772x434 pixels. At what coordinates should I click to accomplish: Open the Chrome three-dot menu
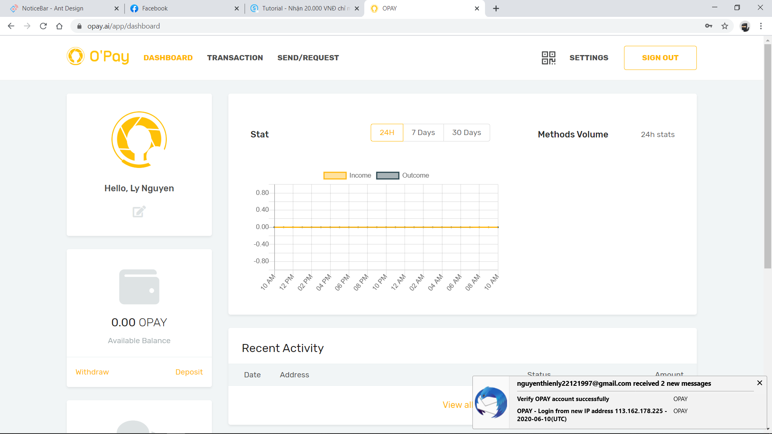click(761, 26)
